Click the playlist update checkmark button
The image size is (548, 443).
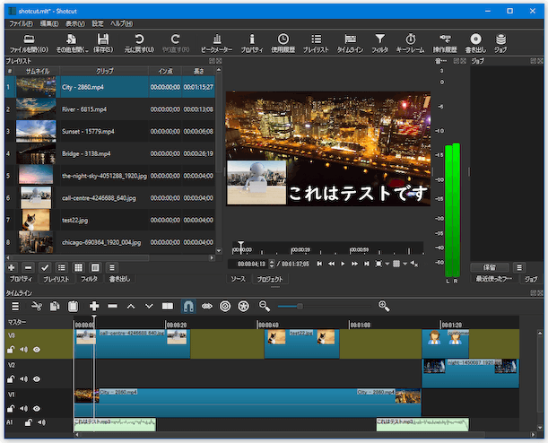[x=45, y=268]
